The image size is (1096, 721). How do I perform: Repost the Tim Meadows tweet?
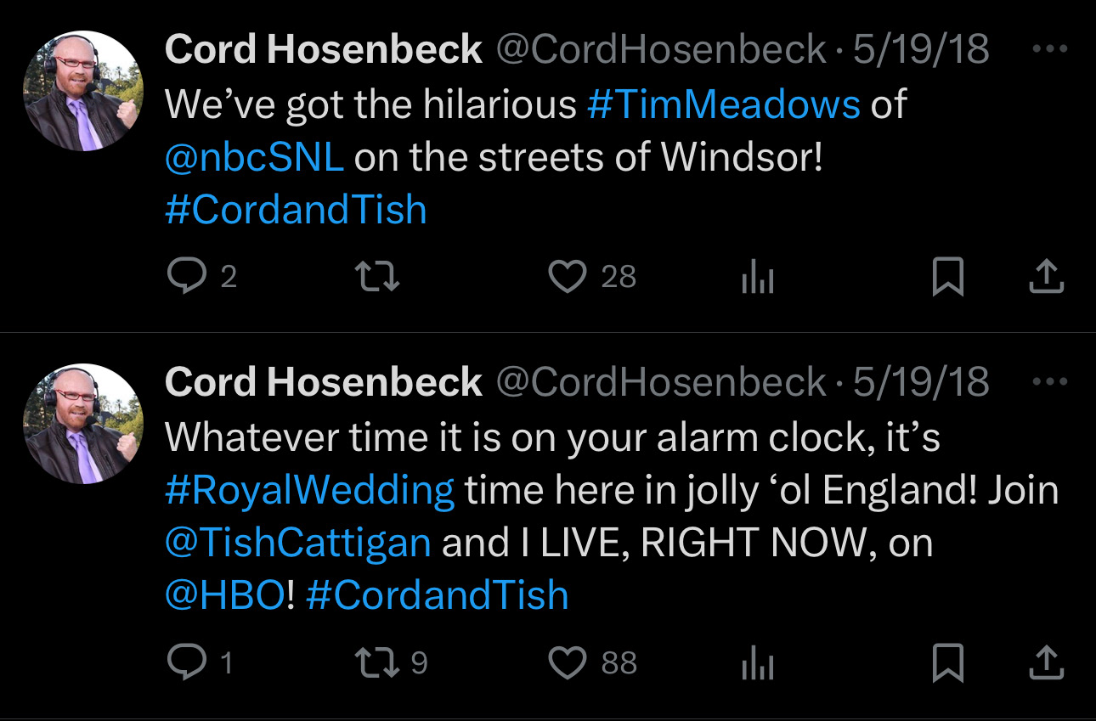(x=376, y=277)
